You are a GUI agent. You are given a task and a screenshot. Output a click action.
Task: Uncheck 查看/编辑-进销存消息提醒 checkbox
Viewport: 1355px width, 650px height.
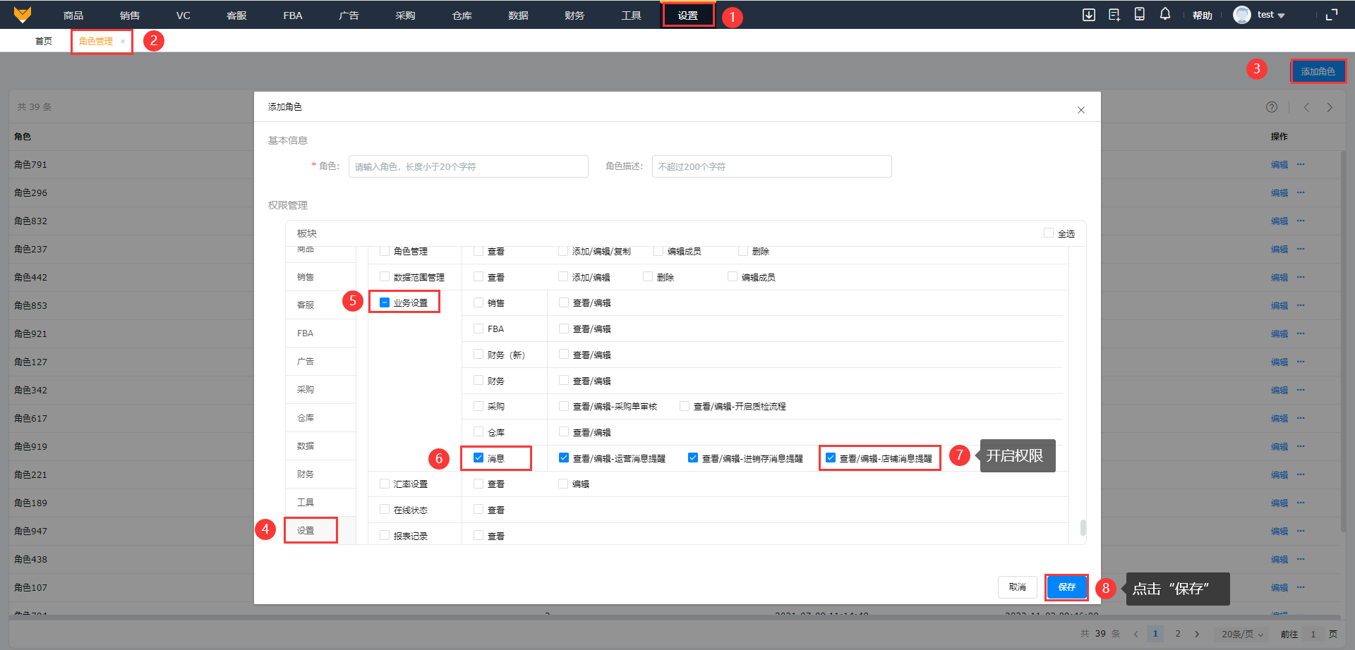(693, 458)
